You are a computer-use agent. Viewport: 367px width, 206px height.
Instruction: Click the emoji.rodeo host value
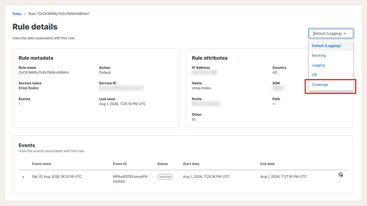click(x=201, y=88)
